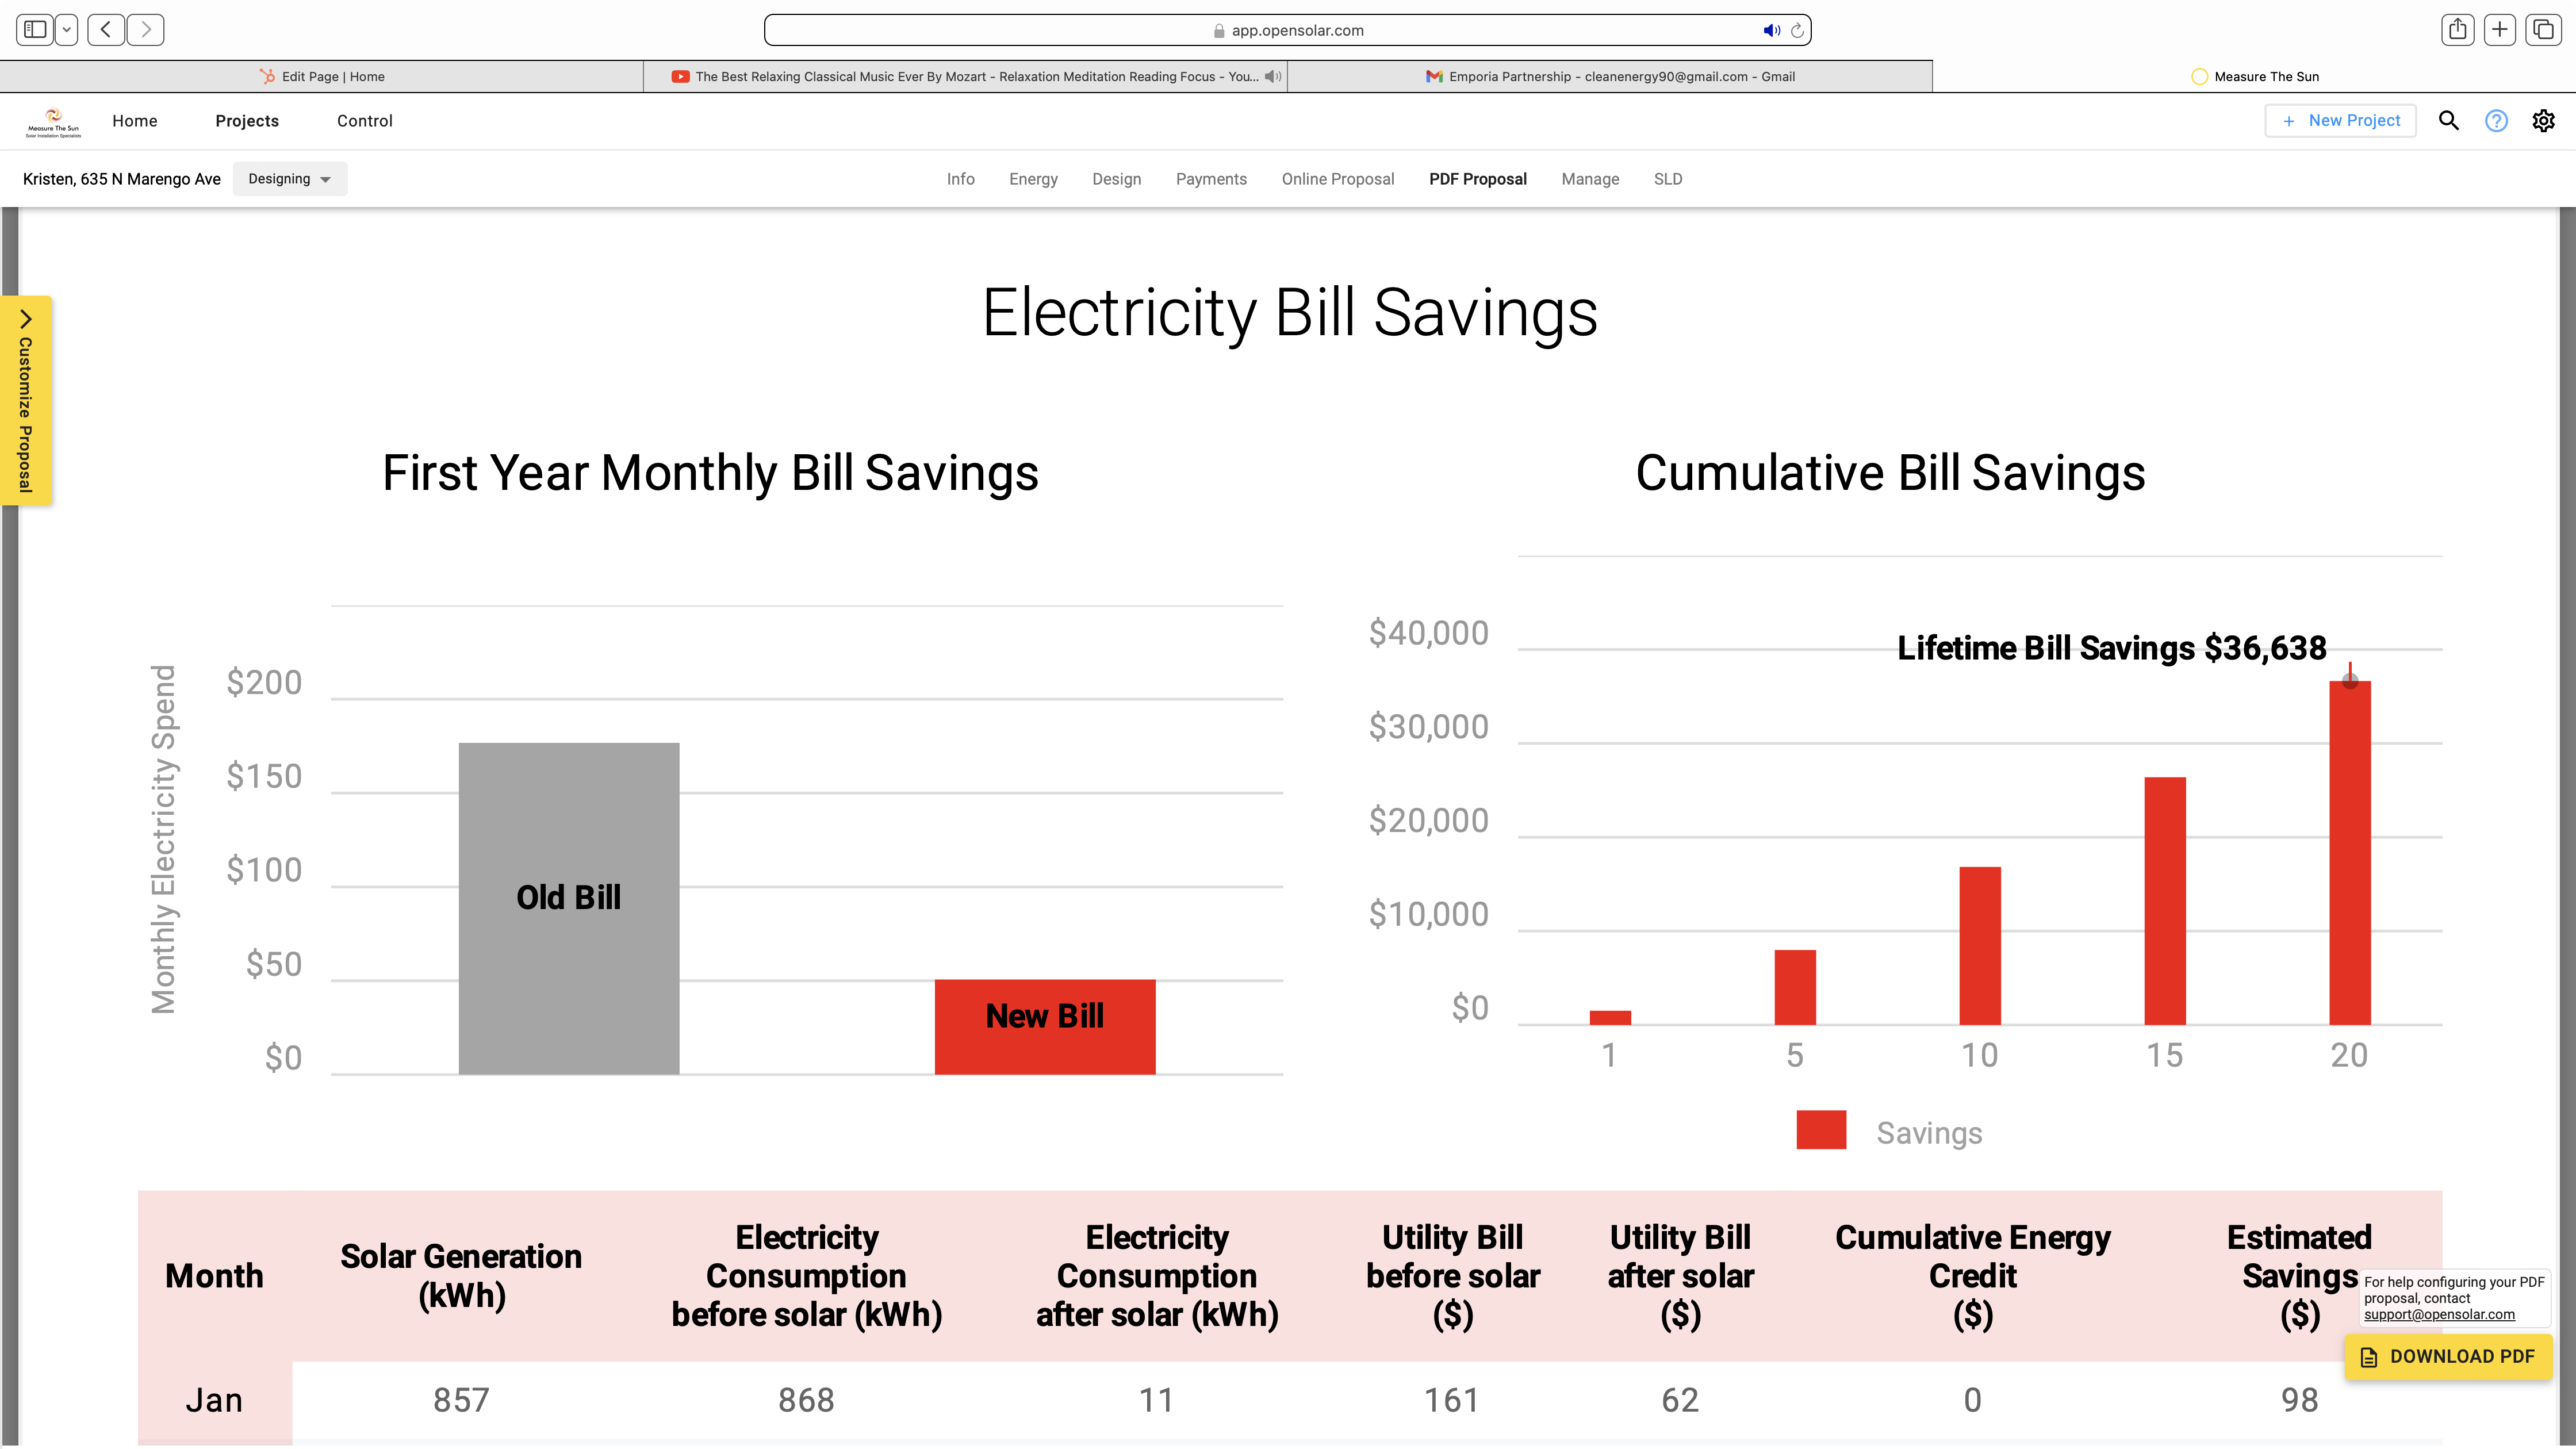Expand the Customize Proposal side panel
Image resolution: width=2576 pixels, height=1449 pixels.
pyautogui.click(x=26, y=400)
